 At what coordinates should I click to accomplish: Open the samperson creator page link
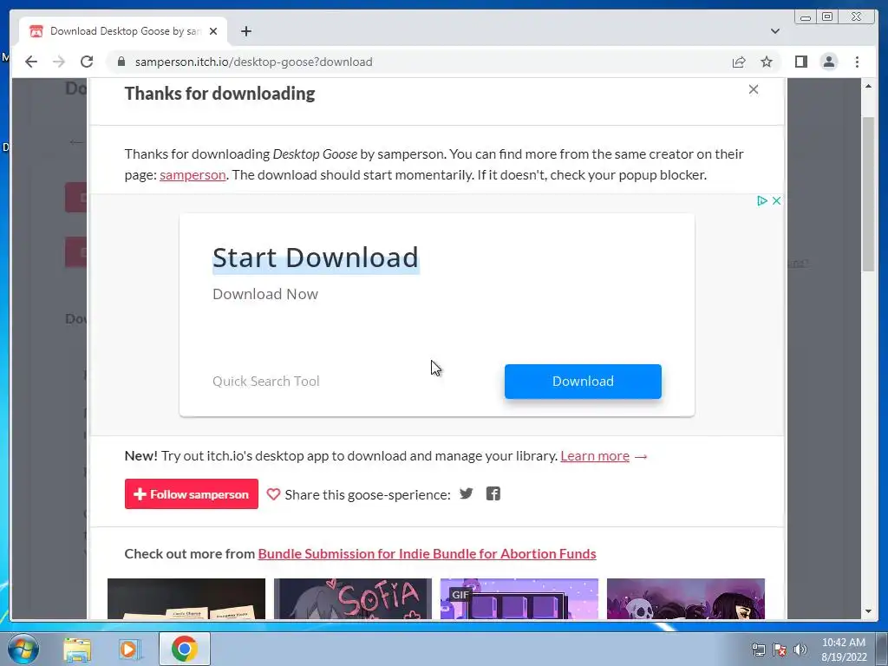tap(193, 175)
